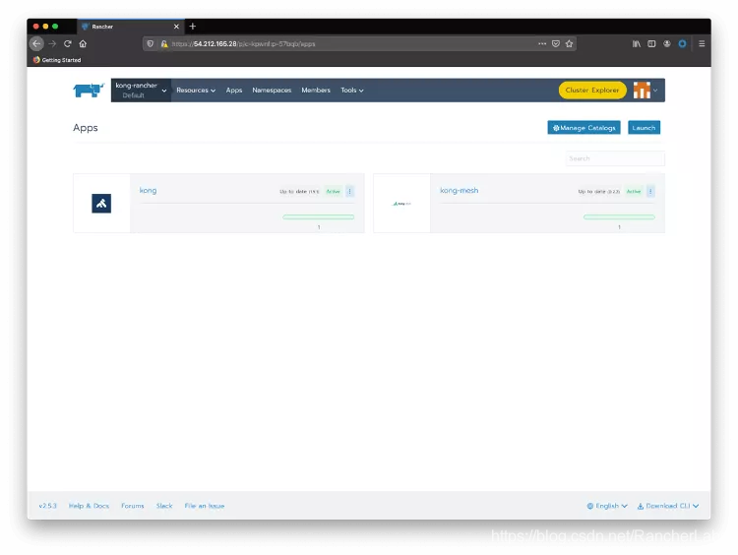This screenshot has width=738, height=555.
Task: Expand the Tools menu
Action: (x=352, y=90)
